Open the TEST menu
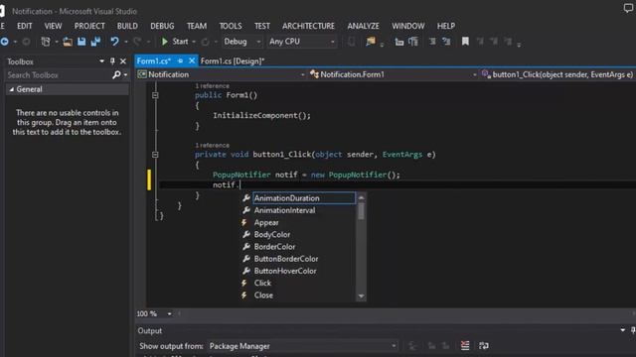Image resolution: width=636 pixels, height=357 pixels. tap(262, 26)
